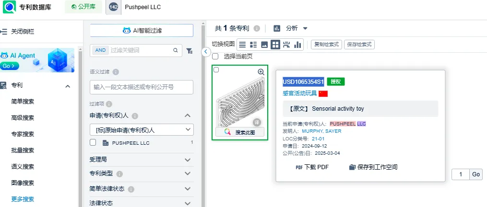
Task: Click the 搜索此图 button
Action: (x=240, y=132)
